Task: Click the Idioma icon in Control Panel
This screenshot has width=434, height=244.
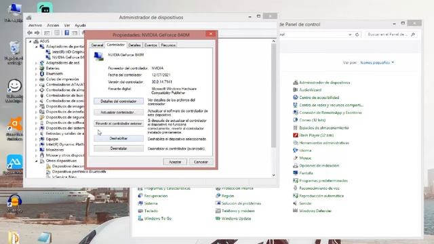Action: (295, 150)
